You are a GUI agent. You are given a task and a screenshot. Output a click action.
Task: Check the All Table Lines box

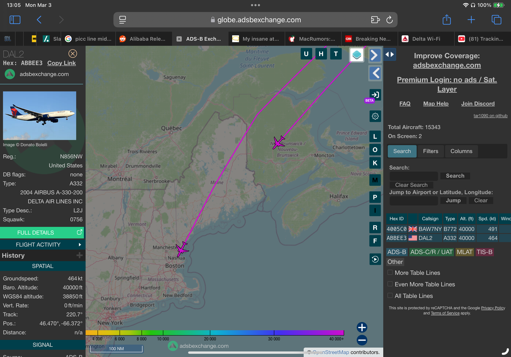[x=390, y=296]
